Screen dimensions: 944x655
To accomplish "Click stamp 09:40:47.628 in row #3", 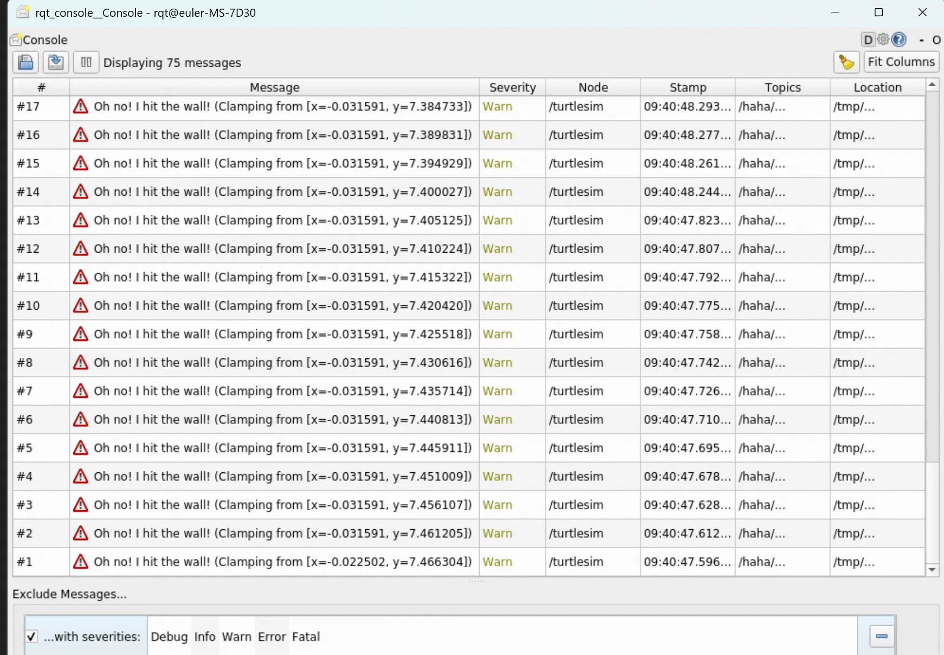I will click(x=688, y=505).
